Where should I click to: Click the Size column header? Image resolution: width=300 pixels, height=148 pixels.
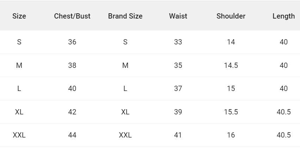point(19,16)
